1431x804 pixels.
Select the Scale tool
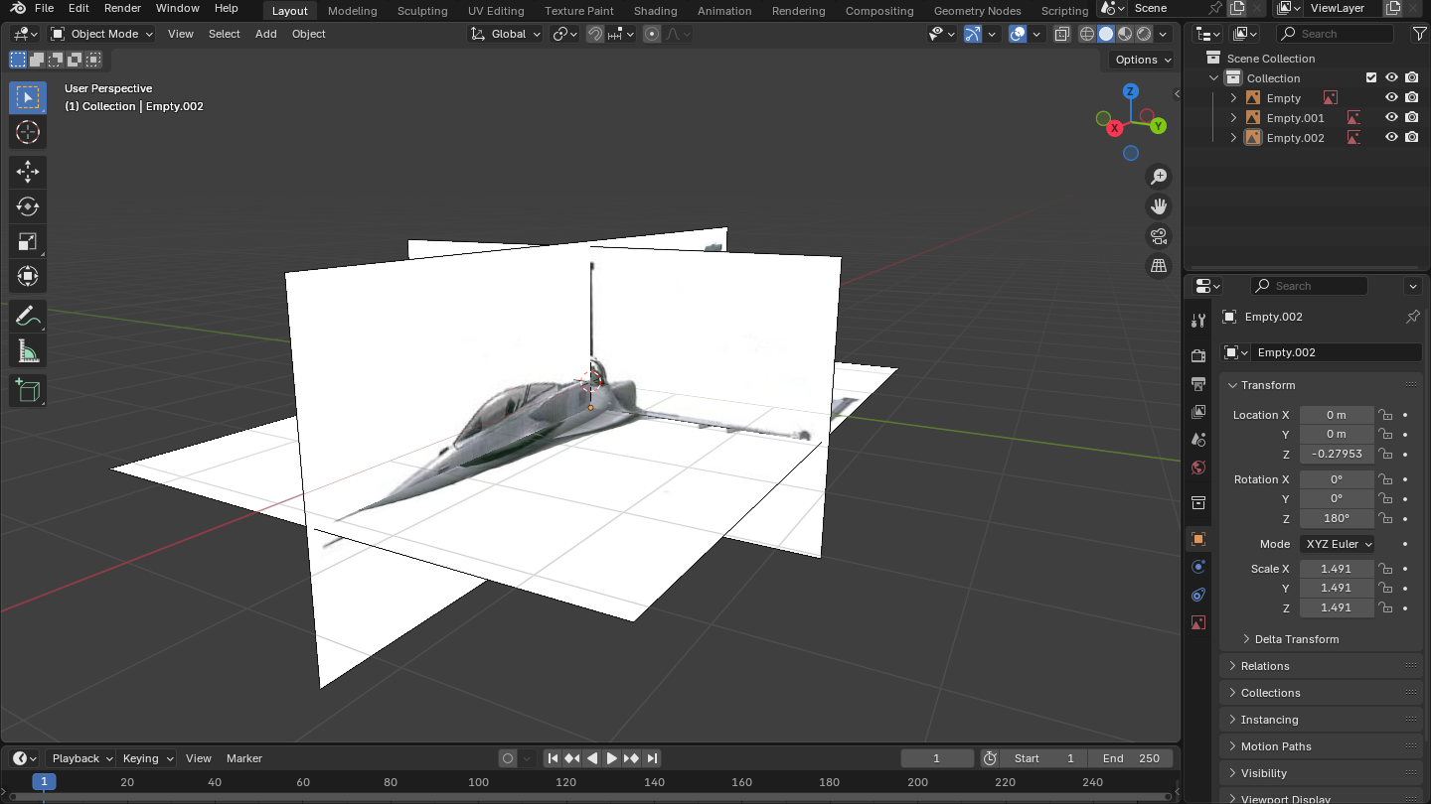coord(28,241)
